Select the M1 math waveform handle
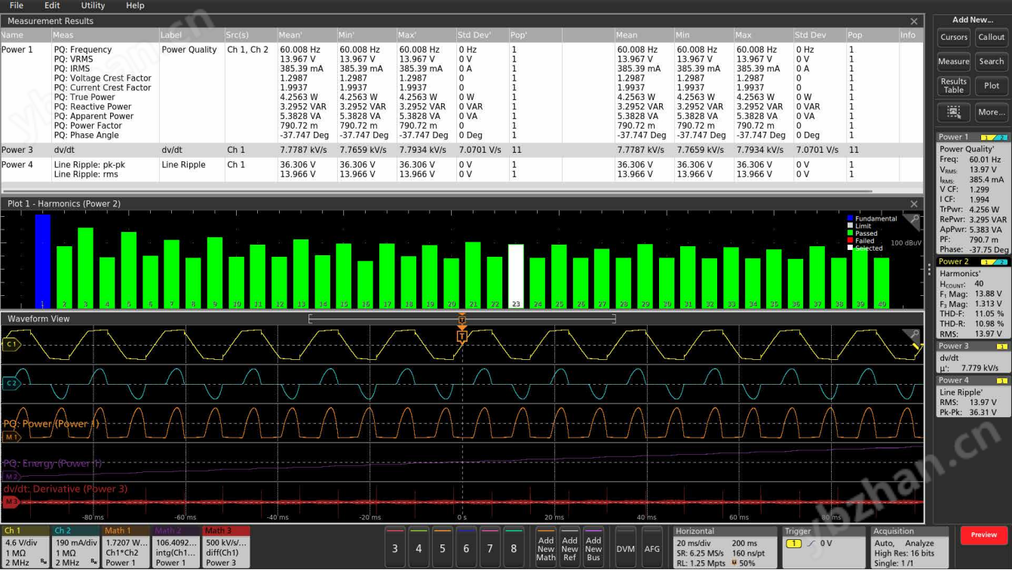Viewport: 1012px width, 570px height. (11, 437)
